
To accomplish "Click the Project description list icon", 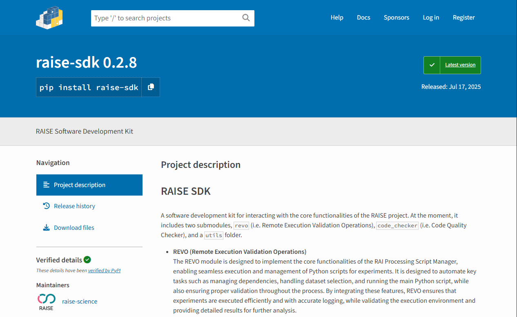I will pos(47,185).
